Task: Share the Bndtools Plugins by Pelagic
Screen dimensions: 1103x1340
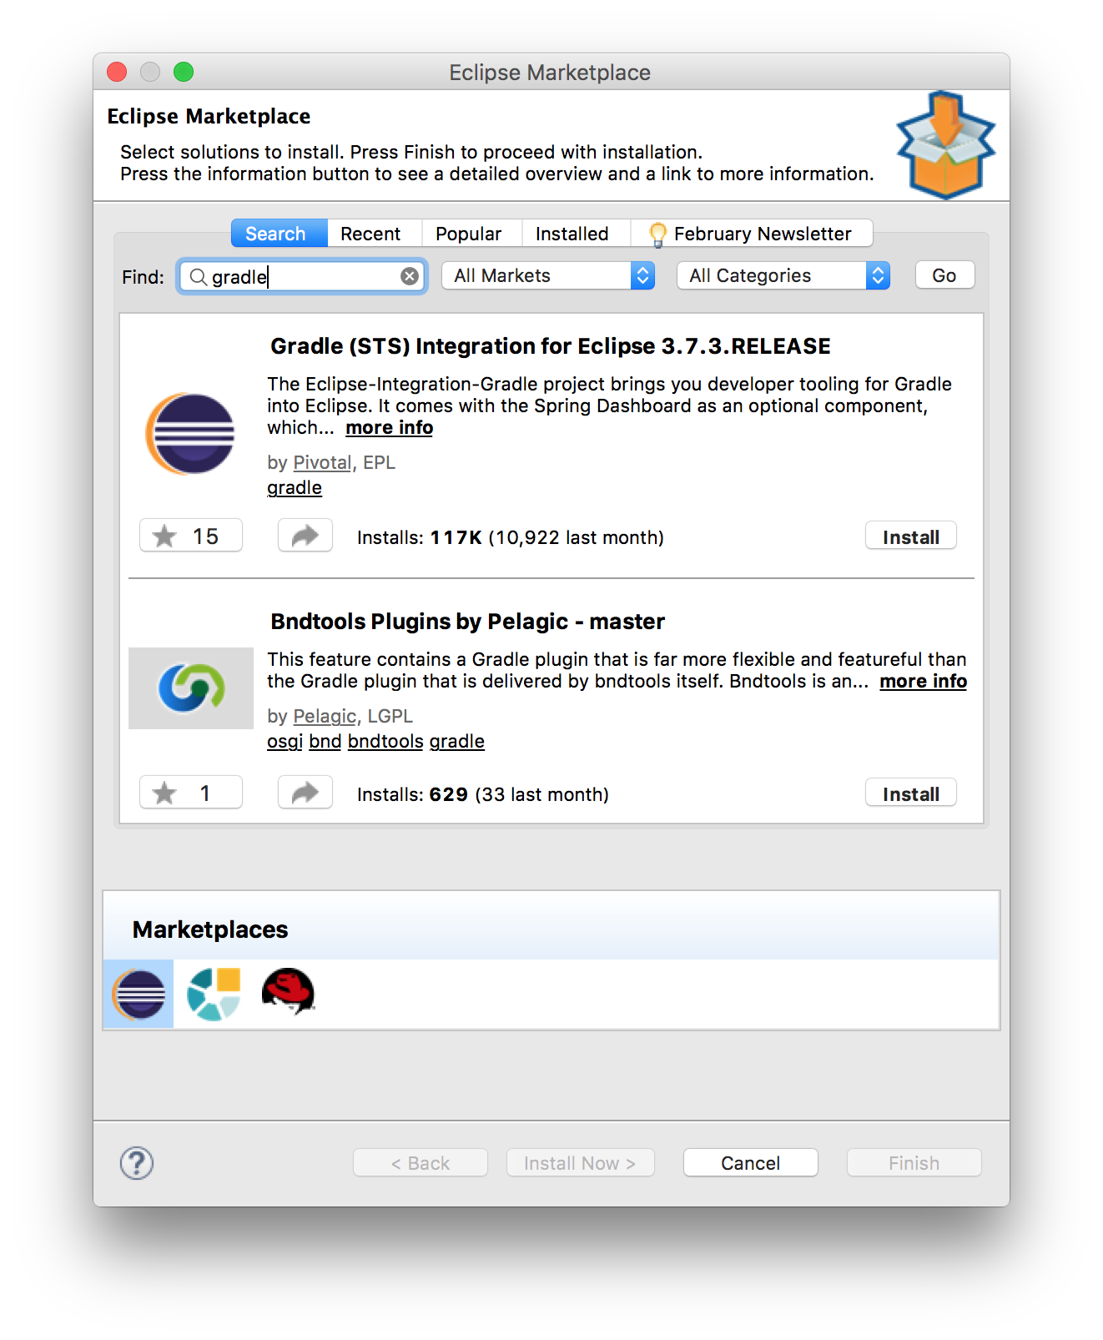Action: click(x=305, y=793)
